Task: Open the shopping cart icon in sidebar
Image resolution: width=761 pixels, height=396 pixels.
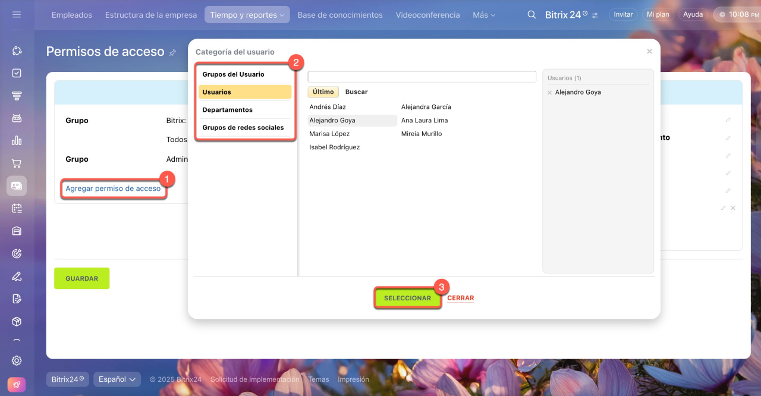Action: pyautogui.click(x=17, y=164)
